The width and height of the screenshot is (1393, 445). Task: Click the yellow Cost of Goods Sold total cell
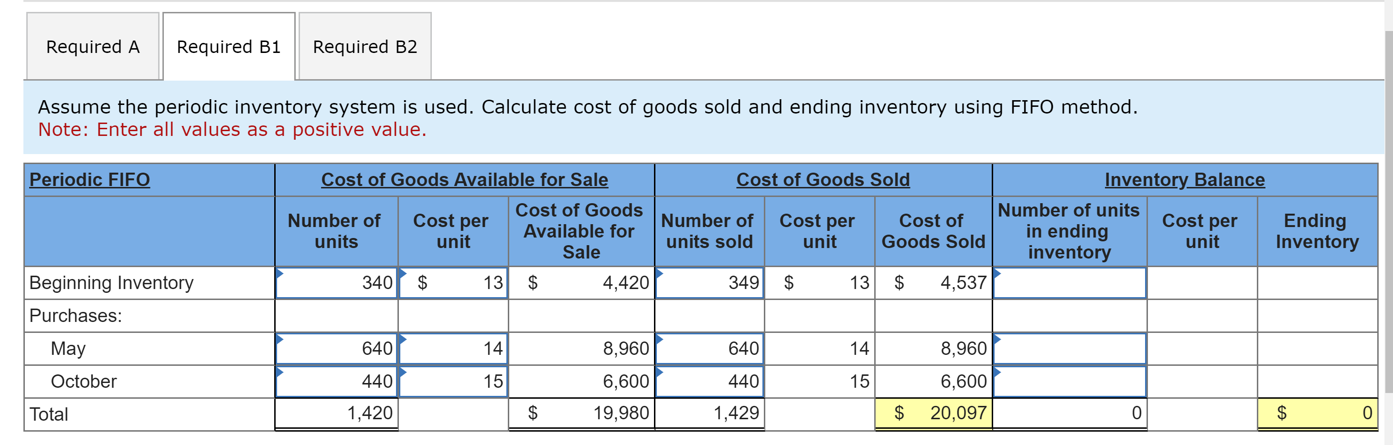(934, 413)
